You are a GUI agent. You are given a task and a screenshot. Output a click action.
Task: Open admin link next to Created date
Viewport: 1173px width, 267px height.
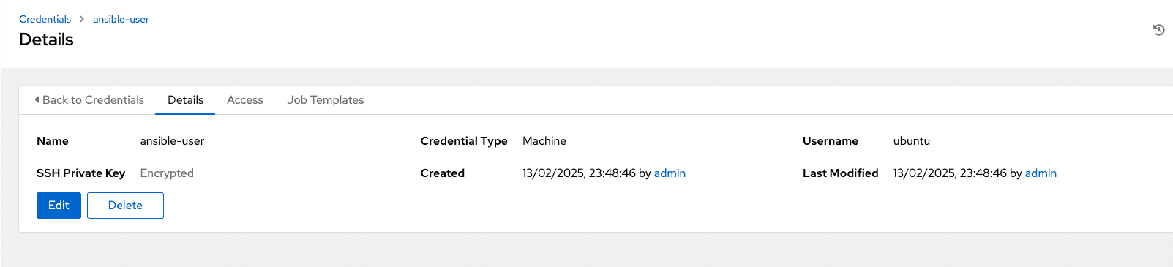(x=670, y=173)
